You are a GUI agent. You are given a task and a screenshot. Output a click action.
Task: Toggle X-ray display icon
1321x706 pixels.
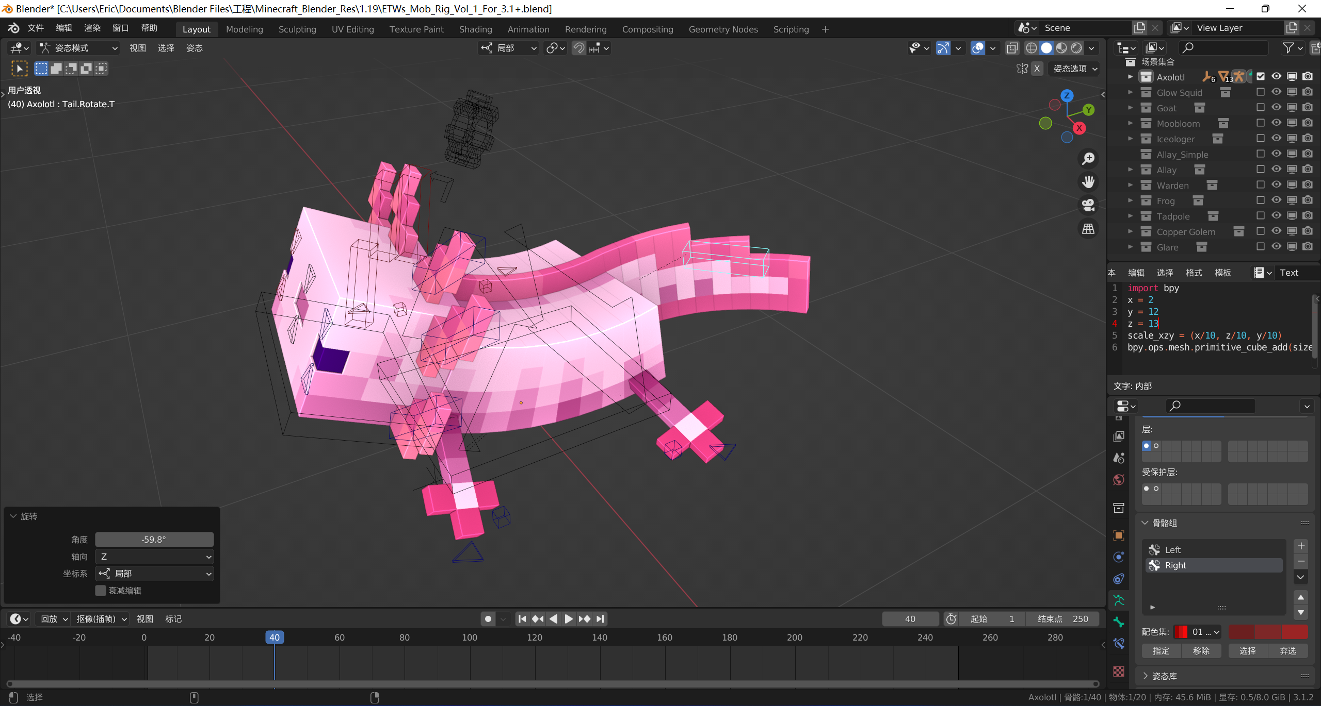[x=1012, y=48]
